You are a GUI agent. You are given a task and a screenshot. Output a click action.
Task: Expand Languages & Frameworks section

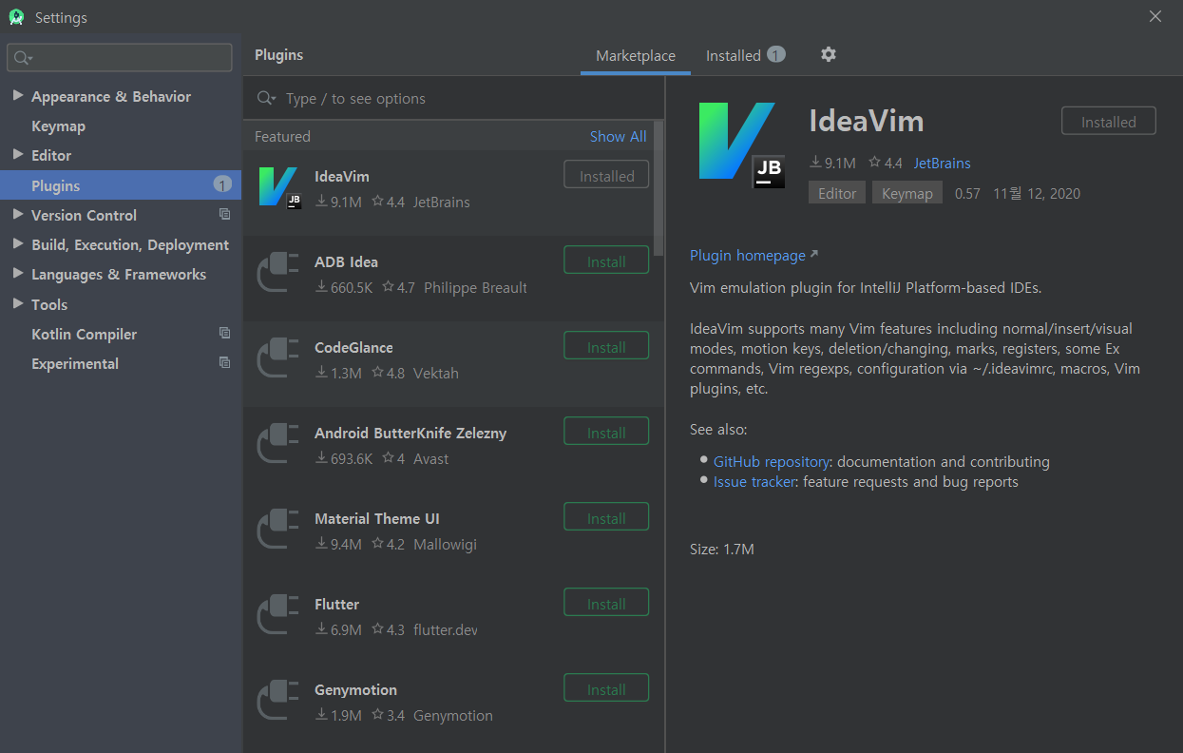pos(17,274)
